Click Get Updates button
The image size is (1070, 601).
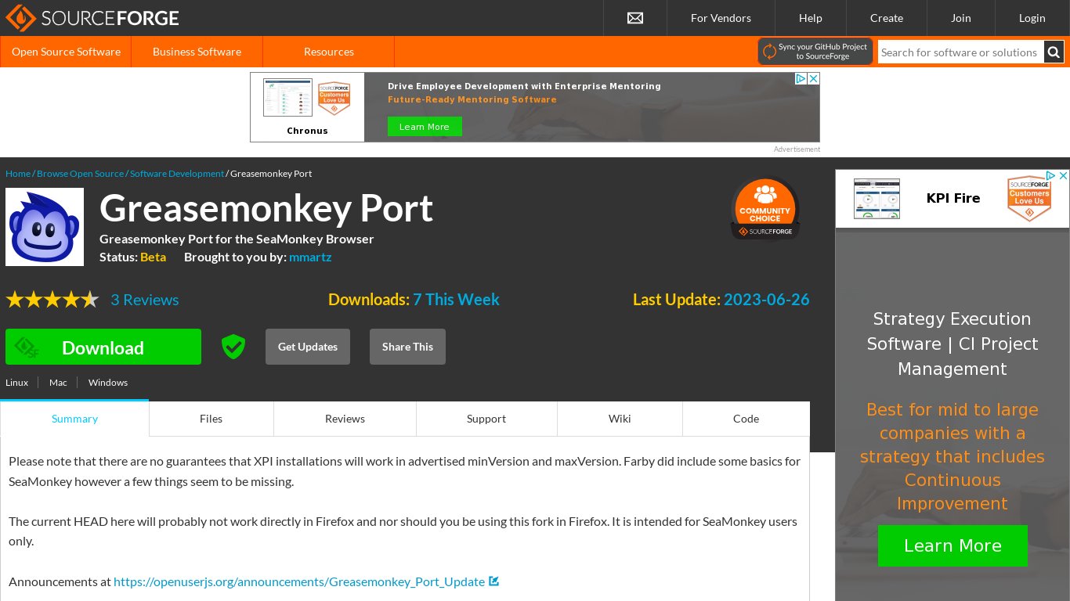pos(308,347)
